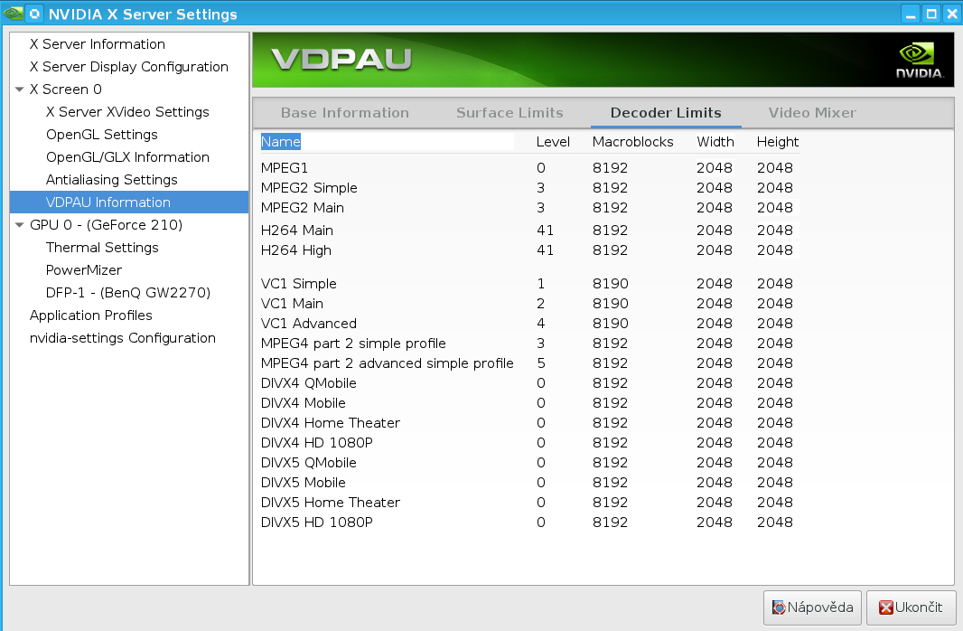
Task: Click the Height column header
Action: click(778, 142)
